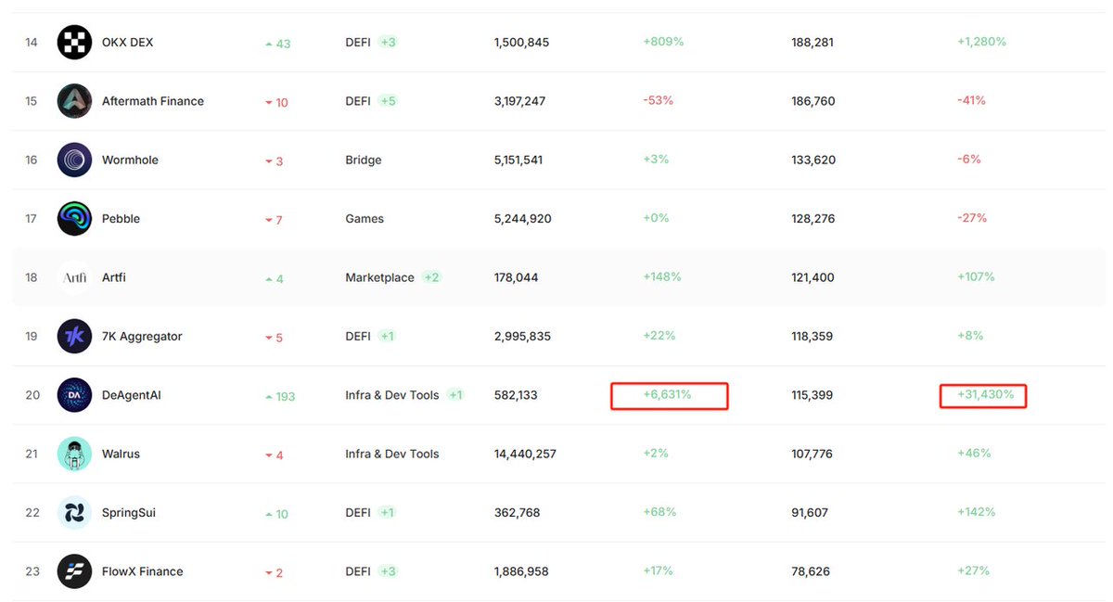Click the OKX DEX logo icon
Screen dimensions: 1113x602
pos(74,43)
